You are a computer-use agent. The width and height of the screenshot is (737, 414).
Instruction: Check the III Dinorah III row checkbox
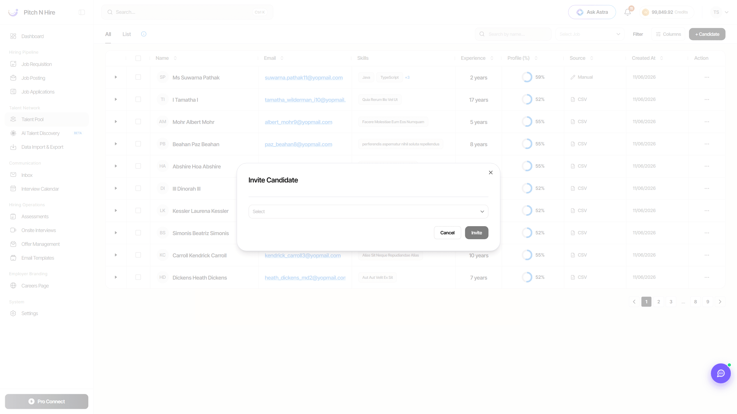click(138, 188)
